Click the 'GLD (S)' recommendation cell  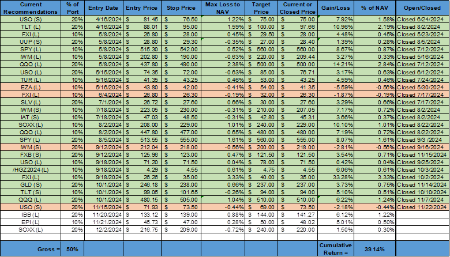click(31, 185)
